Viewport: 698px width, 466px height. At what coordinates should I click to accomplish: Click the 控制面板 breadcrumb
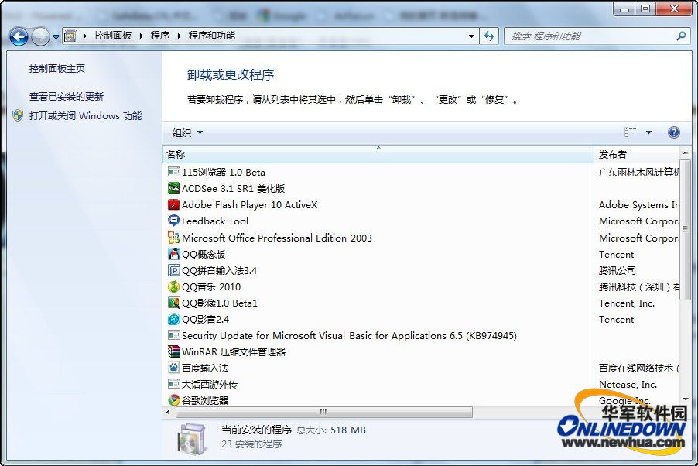click(113, 36)
